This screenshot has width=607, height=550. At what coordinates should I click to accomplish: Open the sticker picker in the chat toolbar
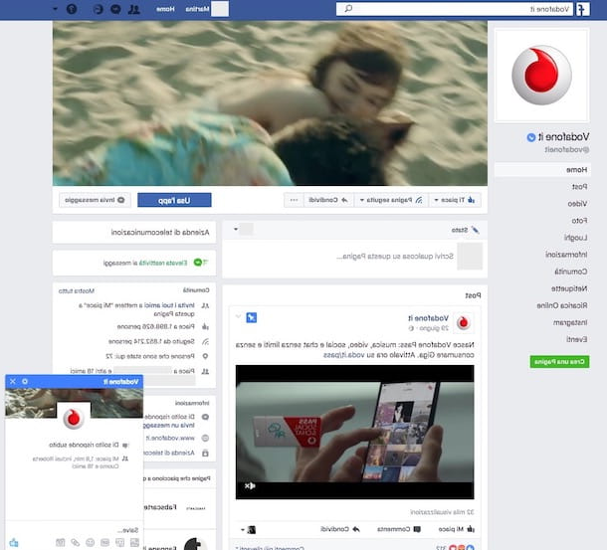[x=120, y=543]
